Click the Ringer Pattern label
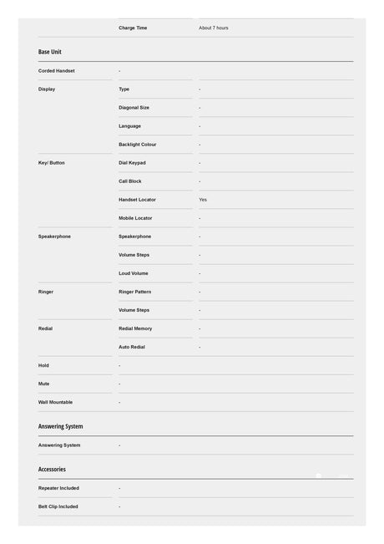384x544 pixels. pyautogui.click(x=134, y=292)
